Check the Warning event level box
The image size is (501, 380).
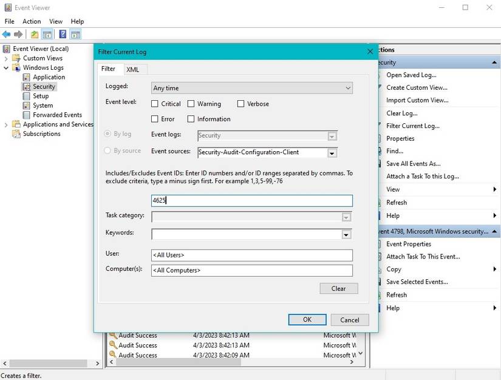[x=191, y=104]
